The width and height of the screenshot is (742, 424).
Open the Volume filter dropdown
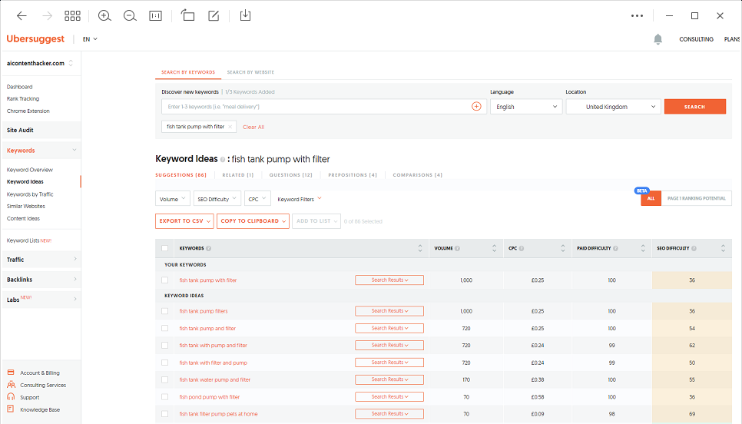click(x=173, y=199)
